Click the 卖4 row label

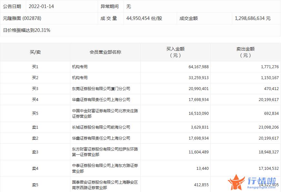35,169
